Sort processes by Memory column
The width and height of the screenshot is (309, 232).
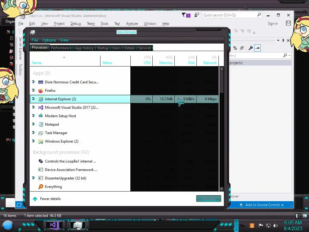pyautogui.click(x=164, y=60)
